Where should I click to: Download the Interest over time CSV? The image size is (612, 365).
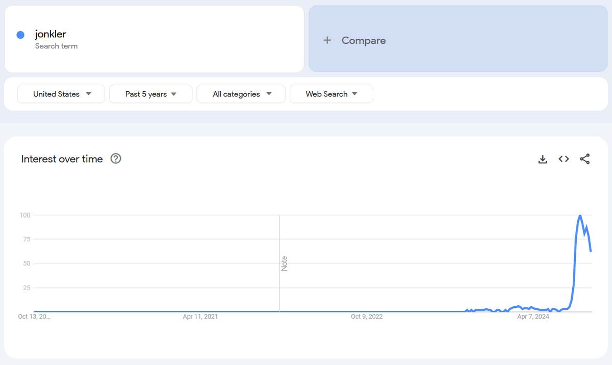543,159
